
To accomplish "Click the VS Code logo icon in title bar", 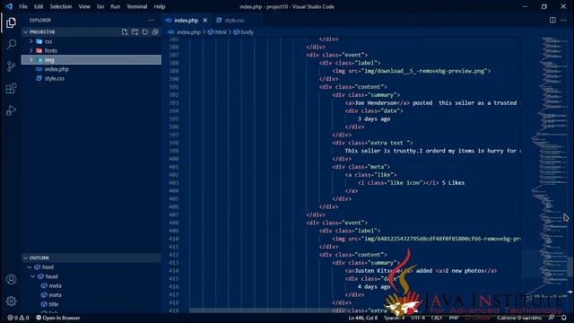I will point(9,6).
